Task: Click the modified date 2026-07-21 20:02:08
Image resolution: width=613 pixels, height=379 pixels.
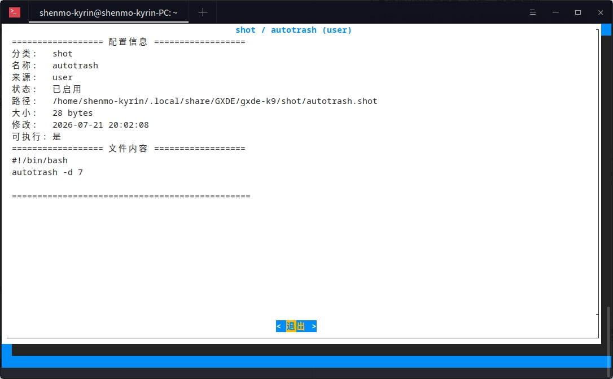Action: coord(100,125)
